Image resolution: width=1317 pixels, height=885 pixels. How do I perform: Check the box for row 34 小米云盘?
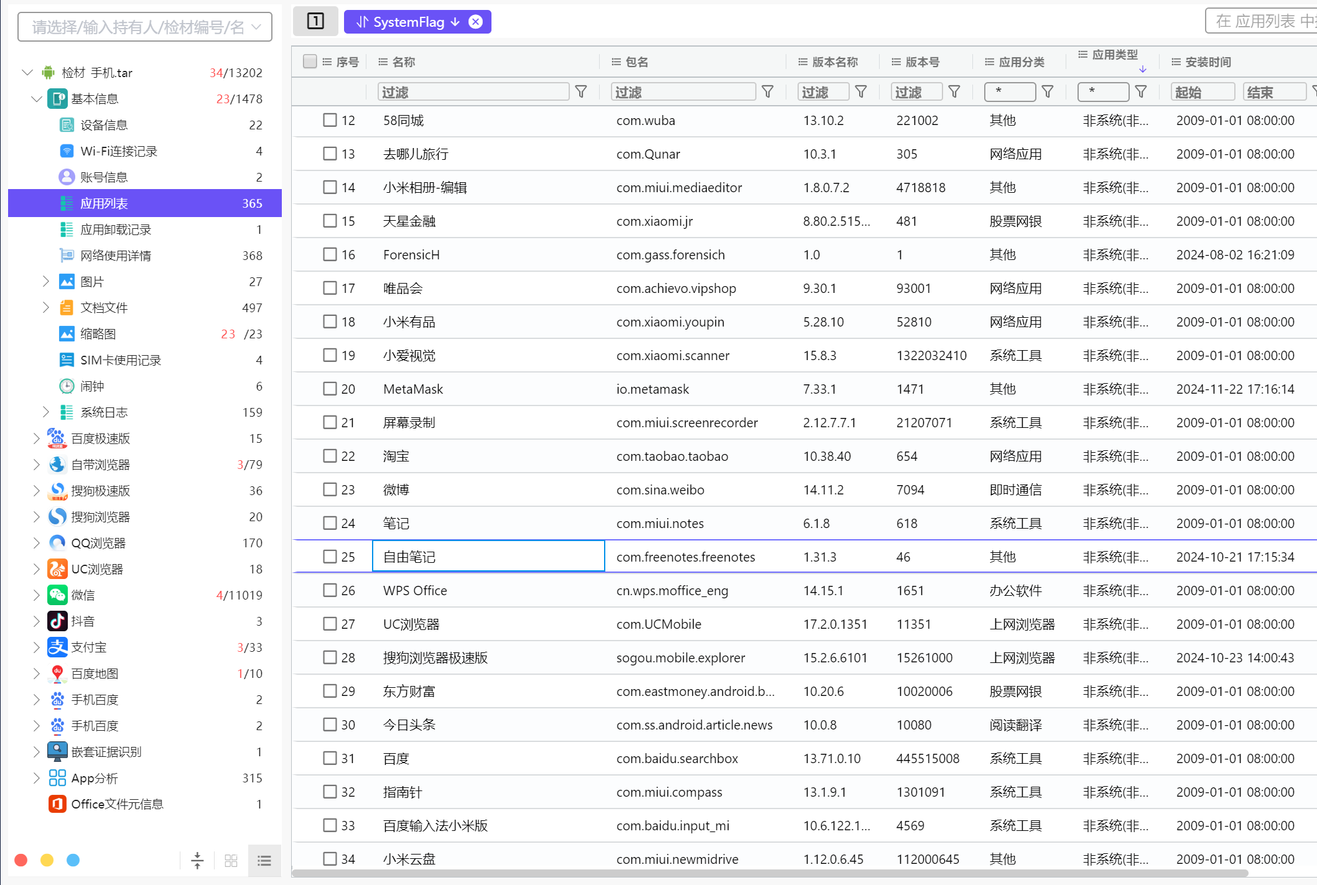[330, 859]
